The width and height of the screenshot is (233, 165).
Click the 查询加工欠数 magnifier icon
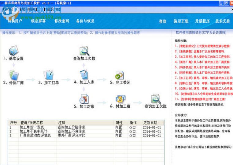pyautogui.click(x=84, y=51)
